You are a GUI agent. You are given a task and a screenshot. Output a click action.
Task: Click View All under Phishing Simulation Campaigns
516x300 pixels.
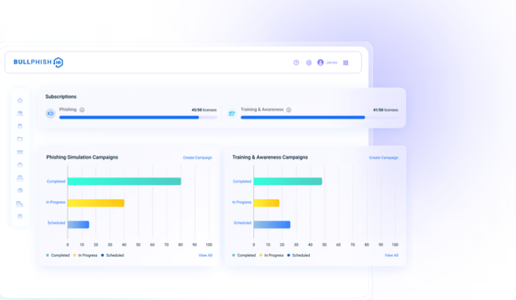(x=205, y=256)
